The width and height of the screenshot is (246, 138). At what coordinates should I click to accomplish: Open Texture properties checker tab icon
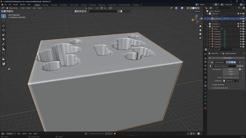pyautogui.click(x=205, y=108)
